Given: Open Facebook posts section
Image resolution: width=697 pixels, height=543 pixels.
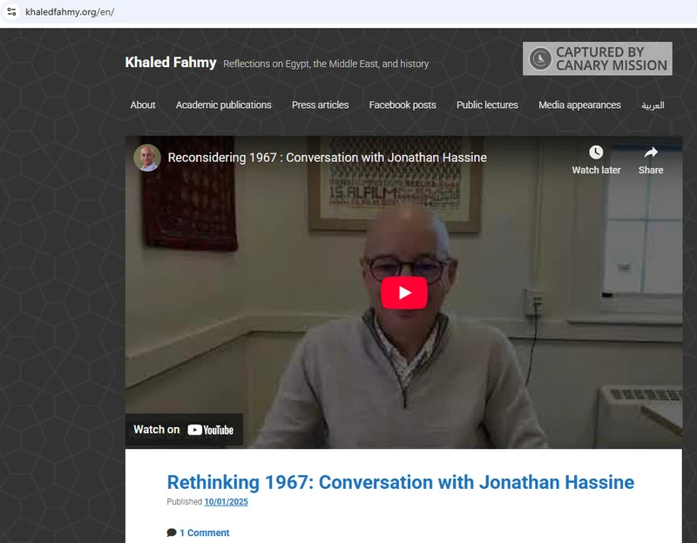Looking at the screenshot, I should point(403,105).
